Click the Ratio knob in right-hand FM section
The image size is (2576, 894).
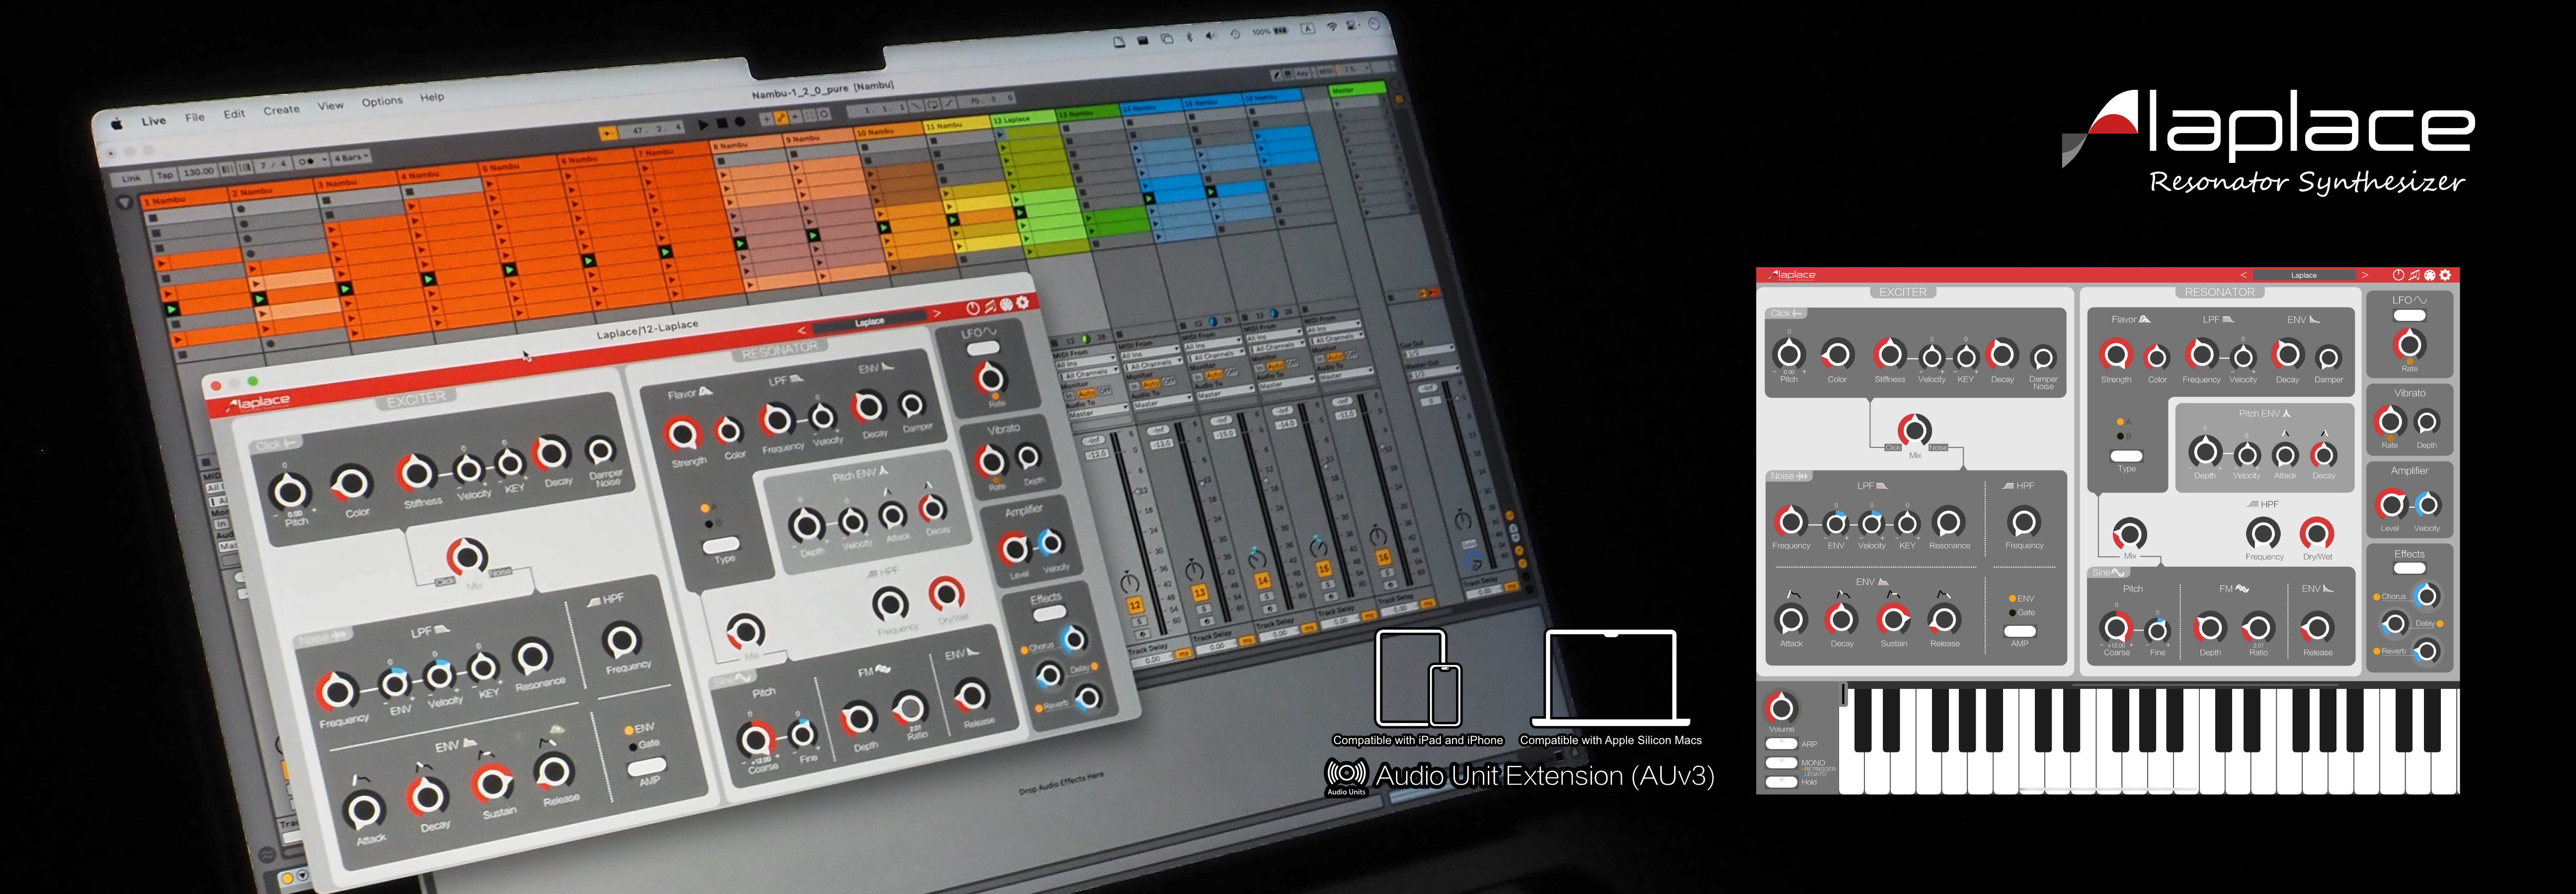2258,628
